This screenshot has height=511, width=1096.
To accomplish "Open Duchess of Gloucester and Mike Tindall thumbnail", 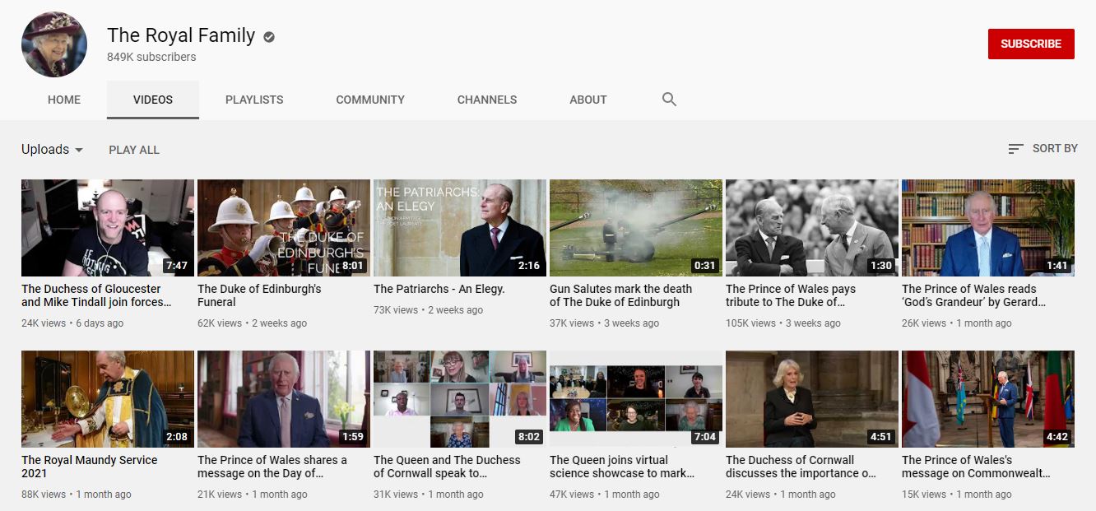I will point(108,228).
